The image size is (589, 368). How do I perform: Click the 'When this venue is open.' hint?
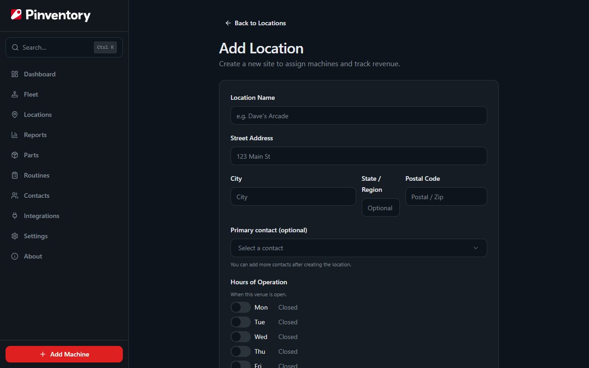pyautogui.click(x=259, y=294)
